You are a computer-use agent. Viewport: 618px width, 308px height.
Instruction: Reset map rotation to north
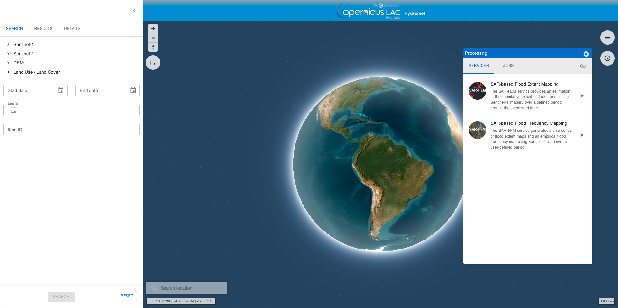[153, 47]
